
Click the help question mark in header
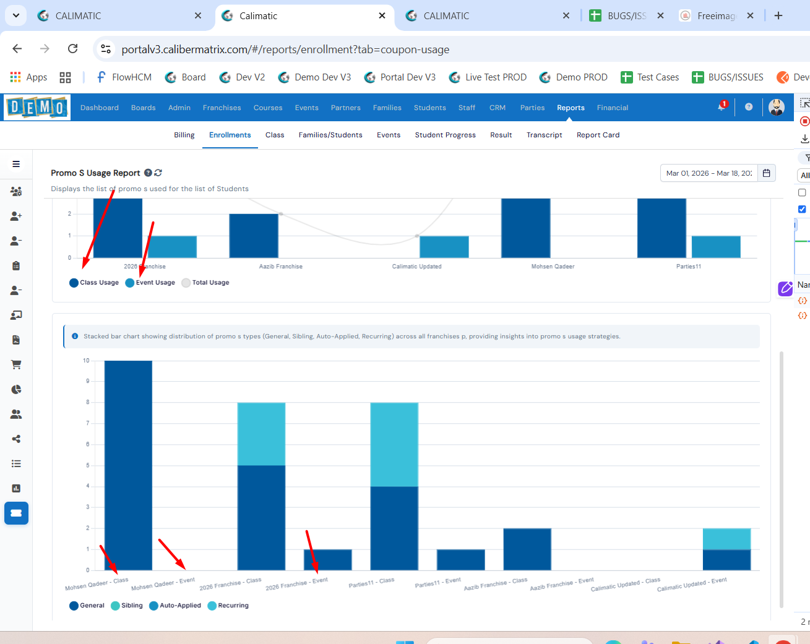[749, 107]
